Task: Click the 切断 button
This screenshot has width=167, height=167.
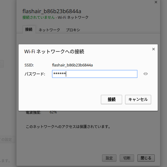Action: 127,158
